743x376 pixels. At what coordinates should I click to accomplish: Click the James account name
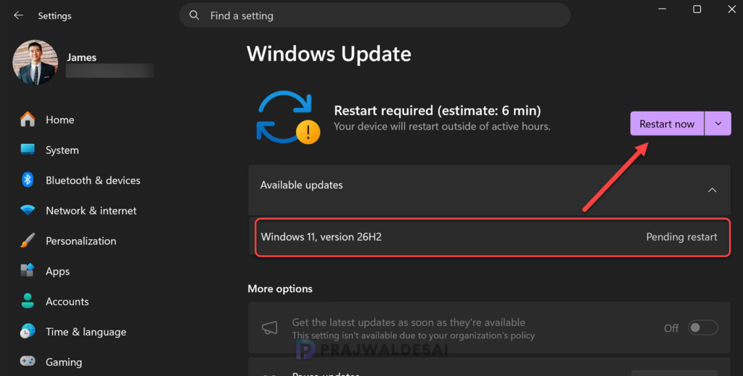point(81,57)
